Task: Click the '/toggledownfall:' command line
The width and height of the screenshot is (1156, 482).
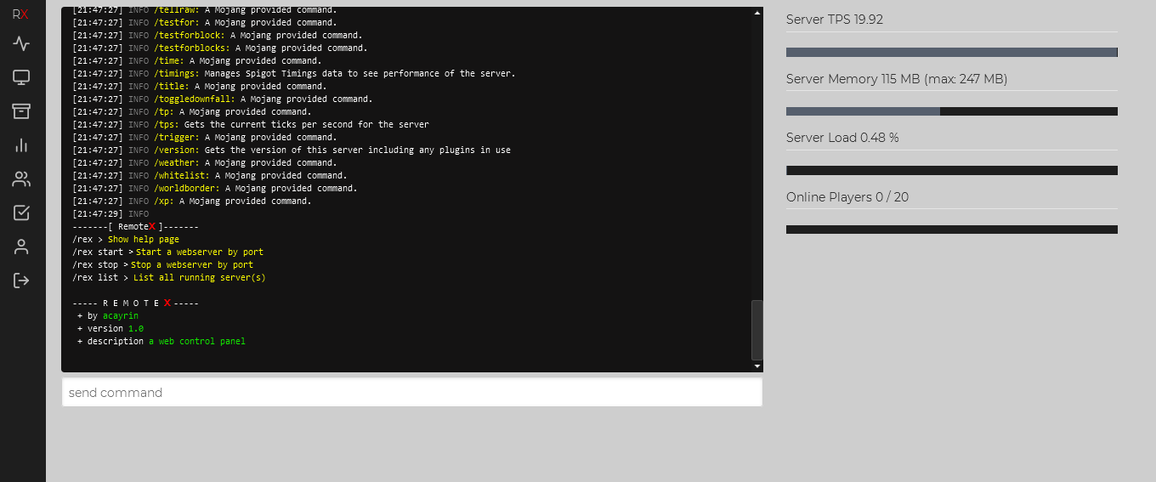Action: (x=223, y=99)
